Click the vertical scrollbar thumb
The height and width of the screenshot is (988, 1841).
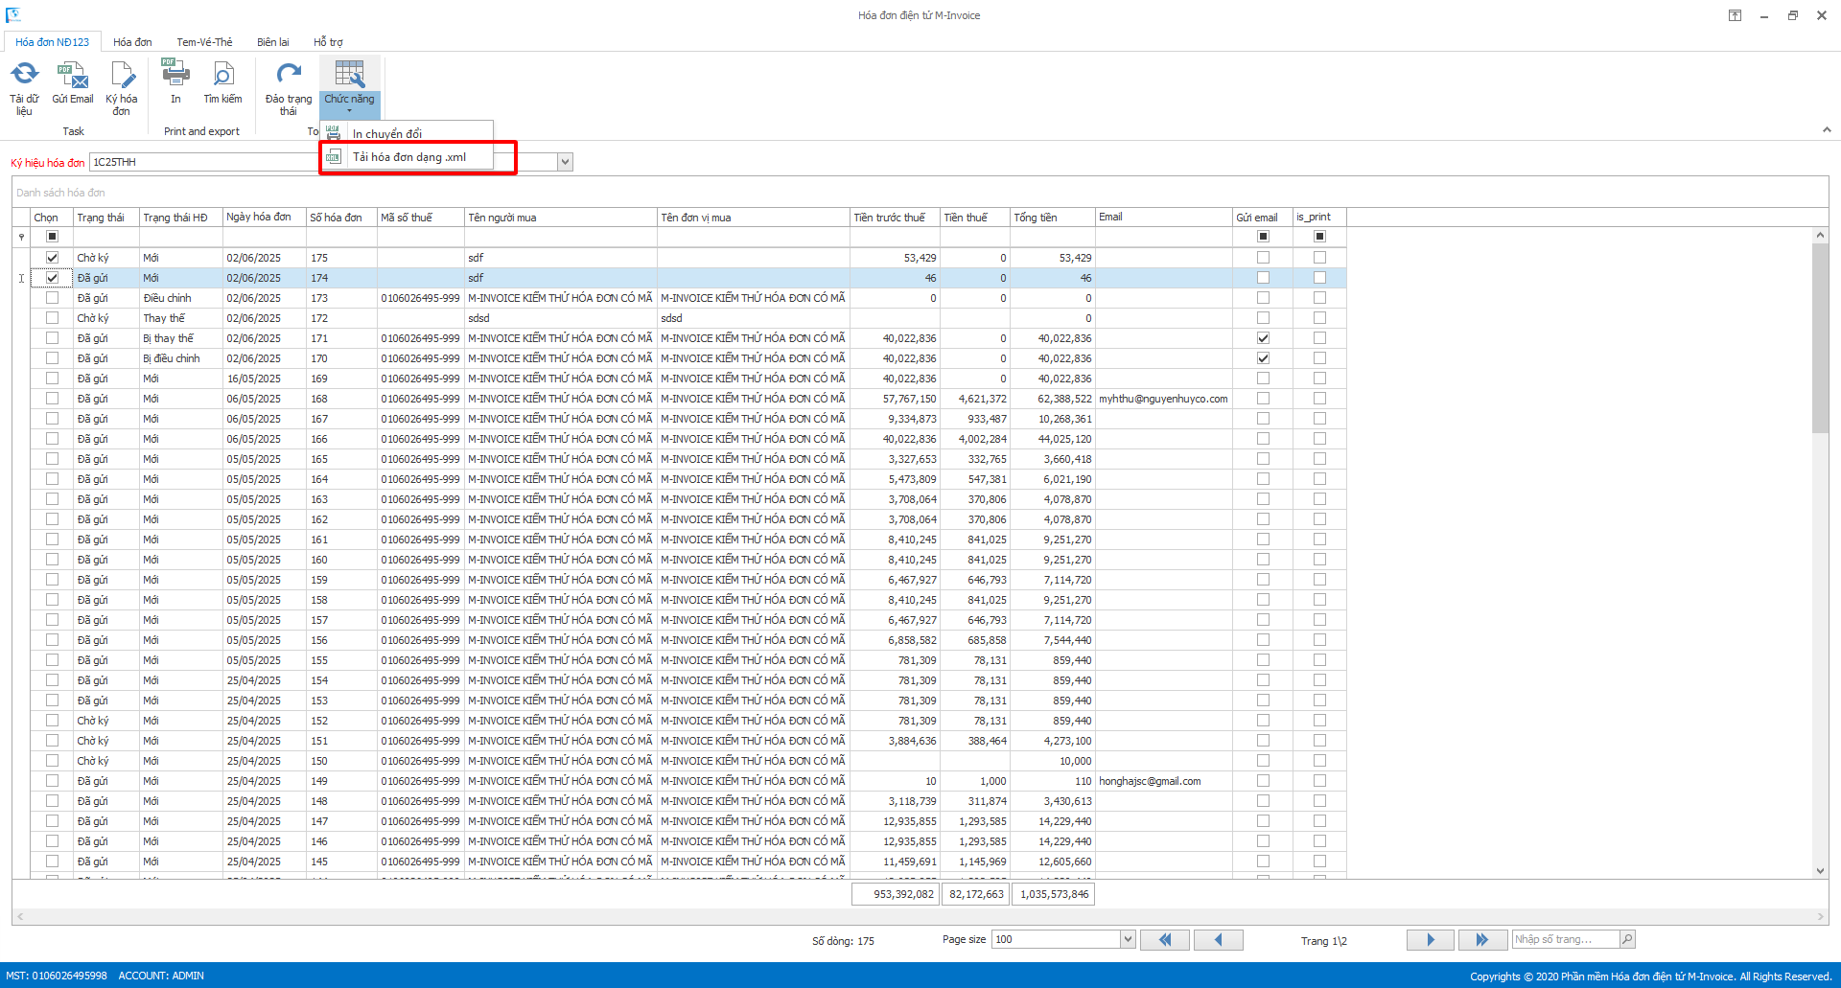pos(1820,337)
